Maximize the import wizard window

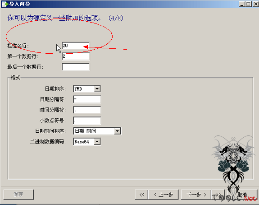click(x=248, y=4)
